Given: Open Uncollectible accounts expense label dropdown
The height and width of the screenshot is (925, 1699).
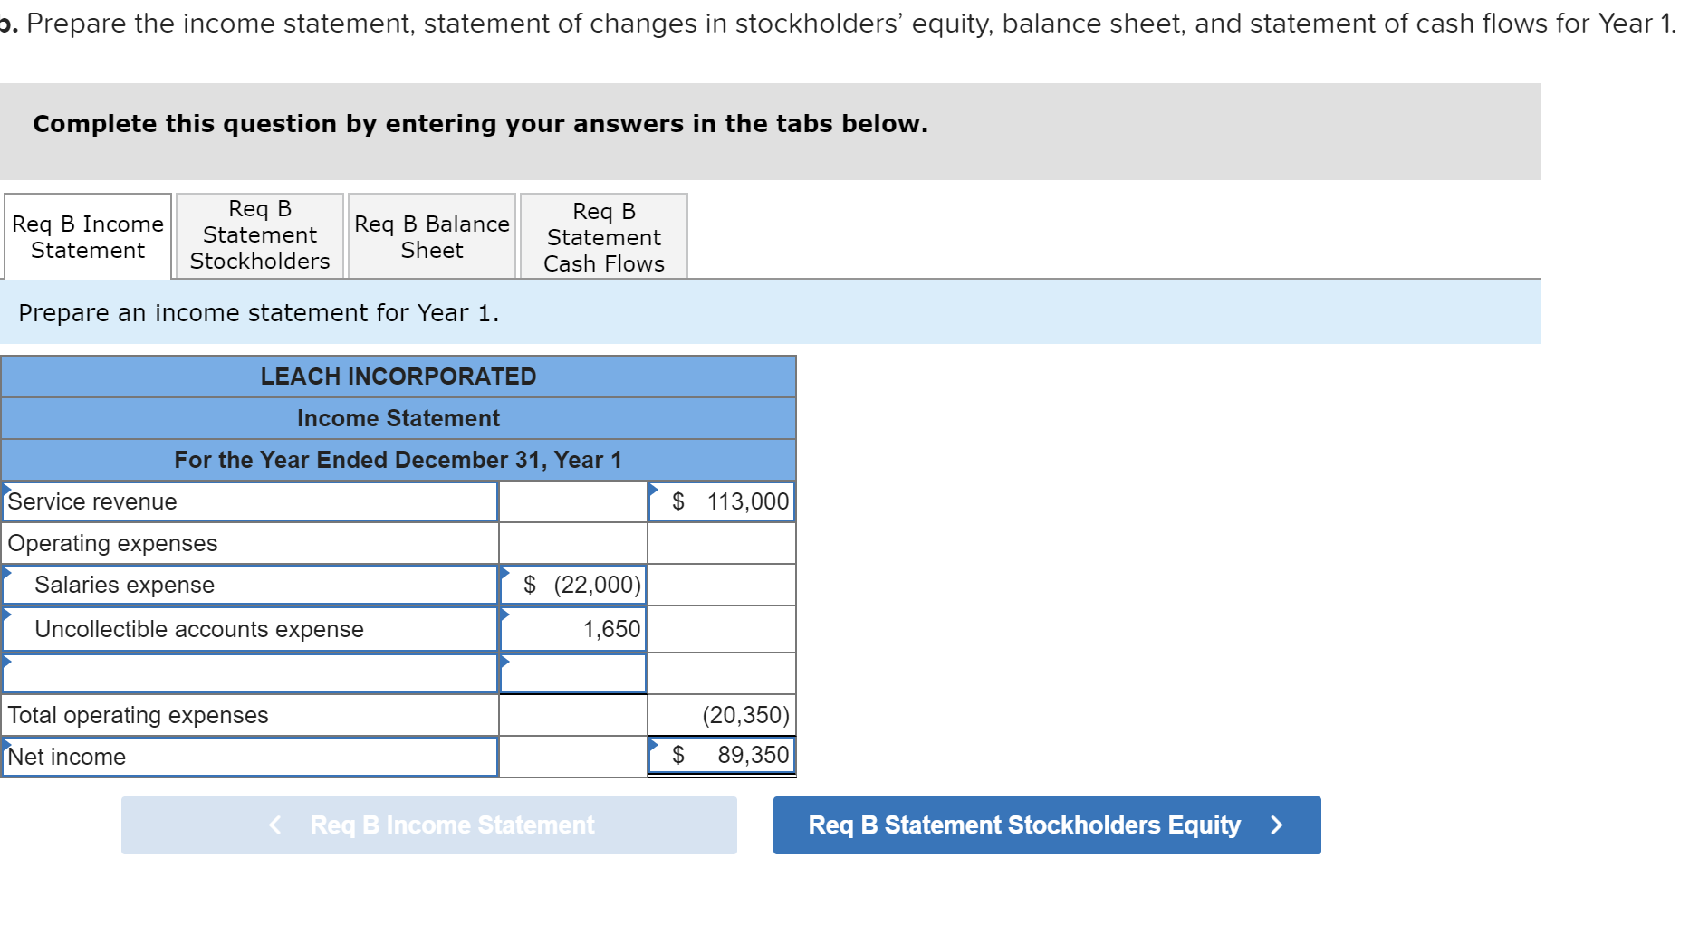Looking at the screenshot, I should [250, 629].
